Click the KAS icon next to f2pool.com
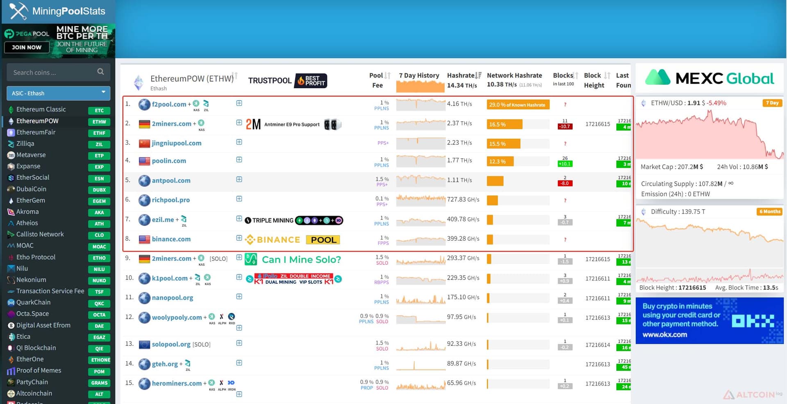Viewport: 787px width, 404px height. [x=196, y=103]
